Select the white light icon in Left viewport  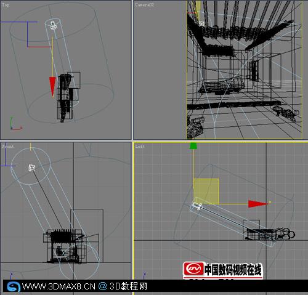coord(197,206)
